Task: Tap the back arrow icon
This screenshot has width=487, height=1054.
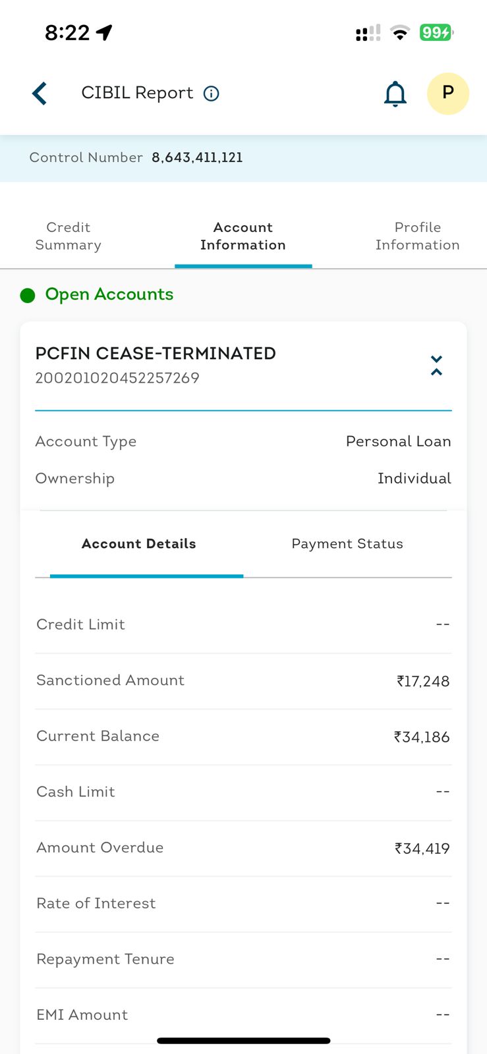Action: point(40,94)
